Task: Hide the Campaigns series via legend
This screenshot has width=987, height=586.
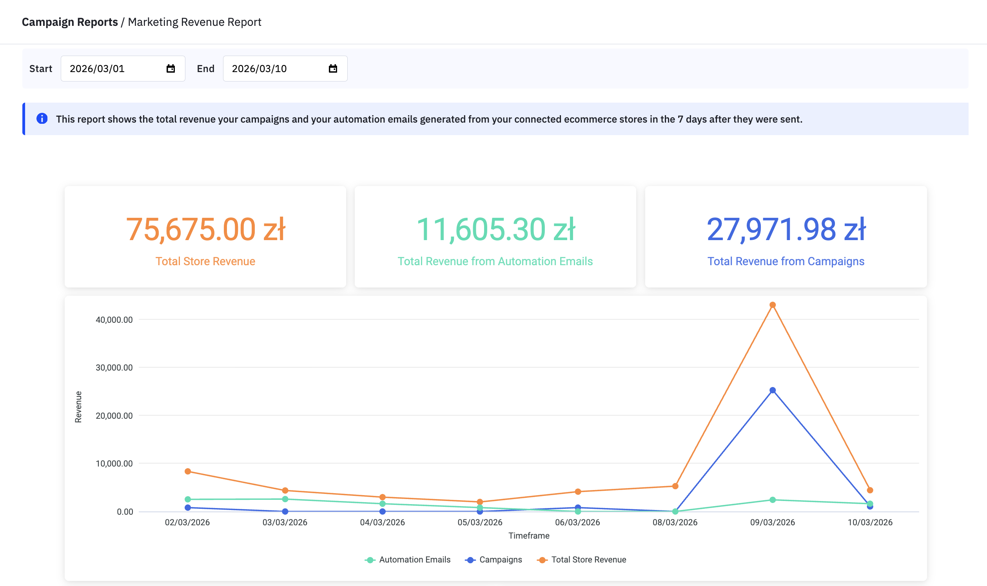Action: pos(500,559)
